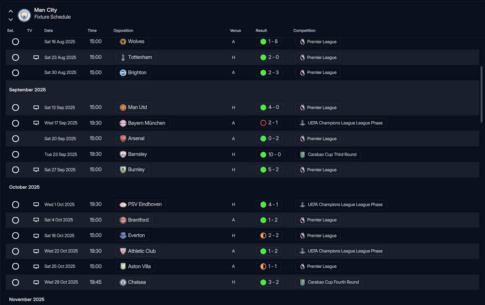This screenshot has height=305, width=485.
Task: Click the orange draw indicator for Everton
Action: pos(263,236)
